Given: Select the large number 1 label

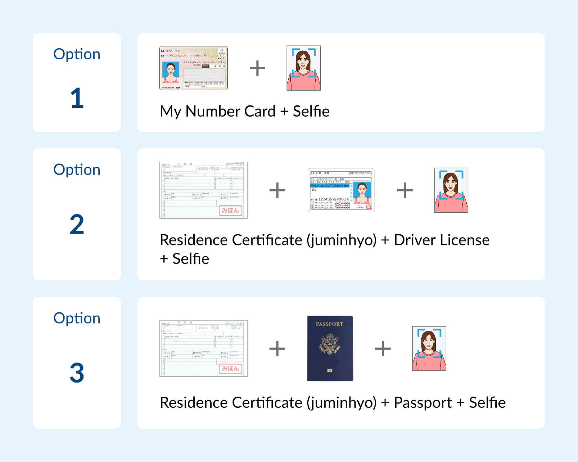Looking at the screenshot, I should 77,98.
